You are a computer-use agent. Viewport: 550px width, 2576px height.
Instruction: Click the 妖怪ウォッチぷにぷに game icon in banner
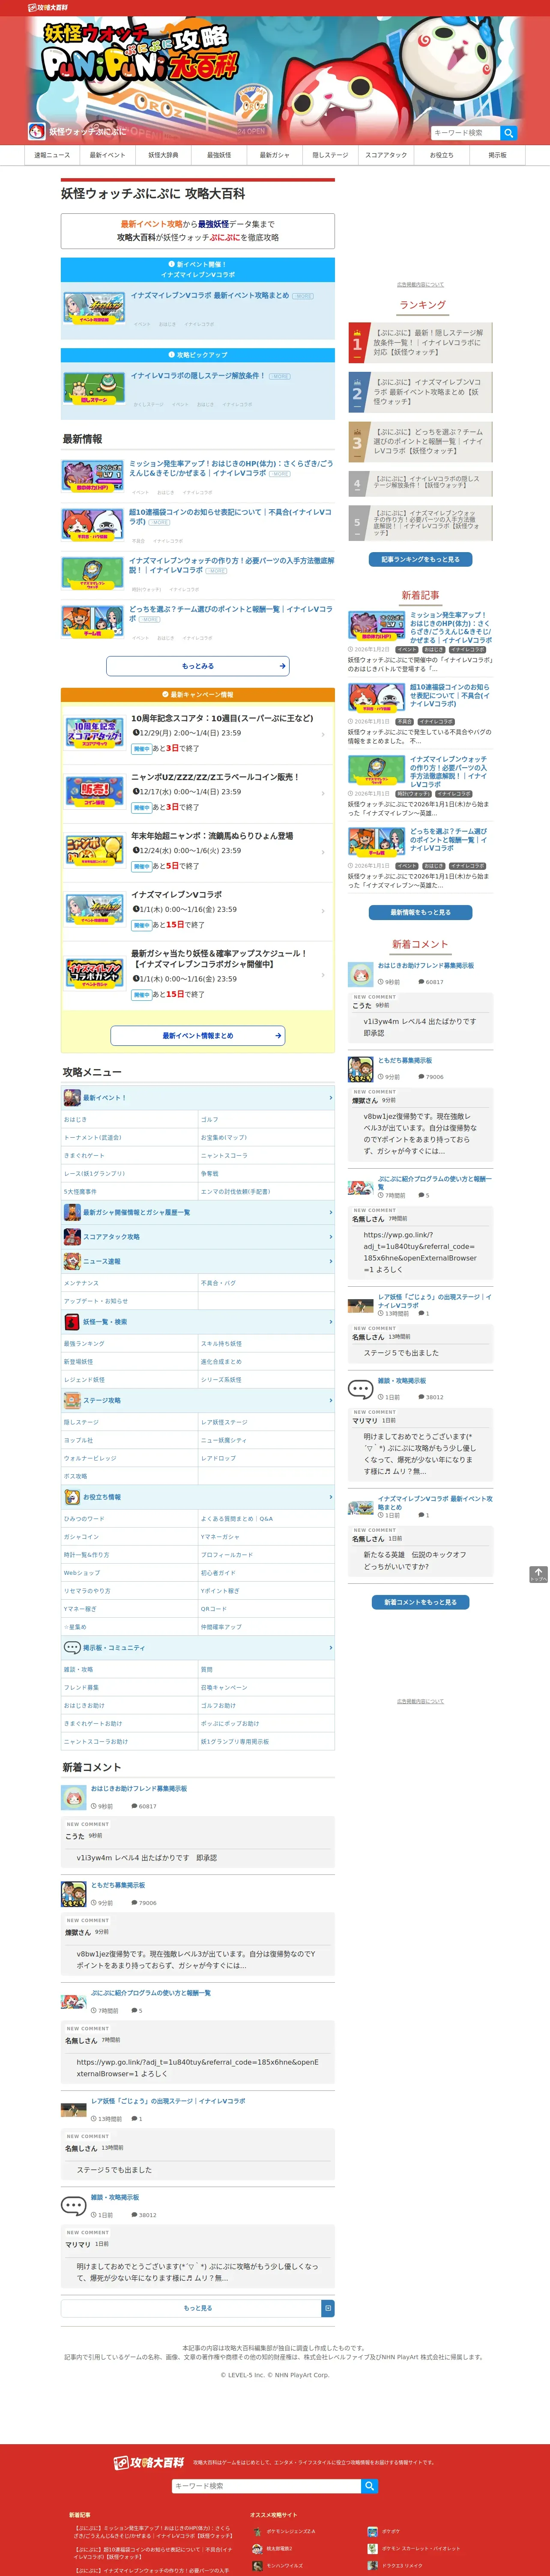(37, 131)
